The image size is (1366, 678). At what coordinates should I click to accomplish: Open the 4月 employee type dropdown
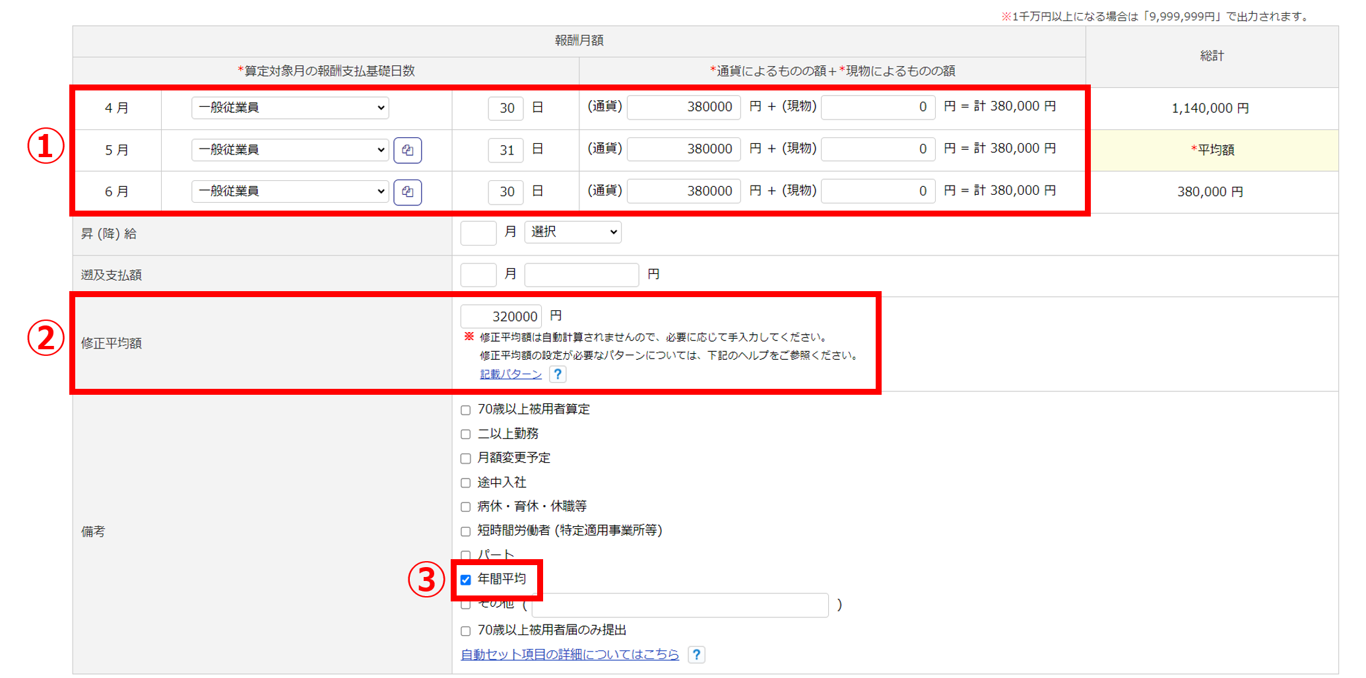pyautogui.click(x=290, y=108)
